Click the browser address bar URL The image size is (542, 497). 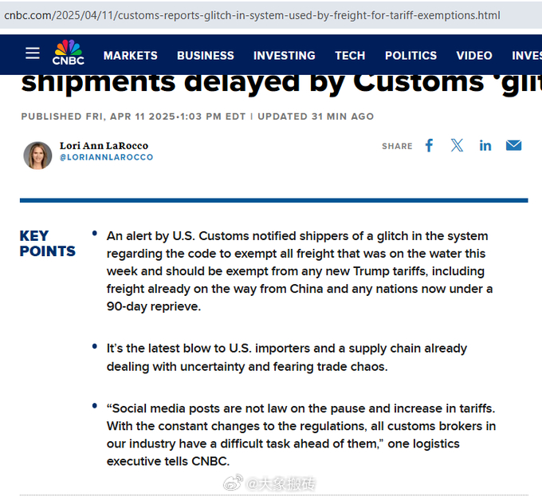pyautogui.click(x=252, y=15)
